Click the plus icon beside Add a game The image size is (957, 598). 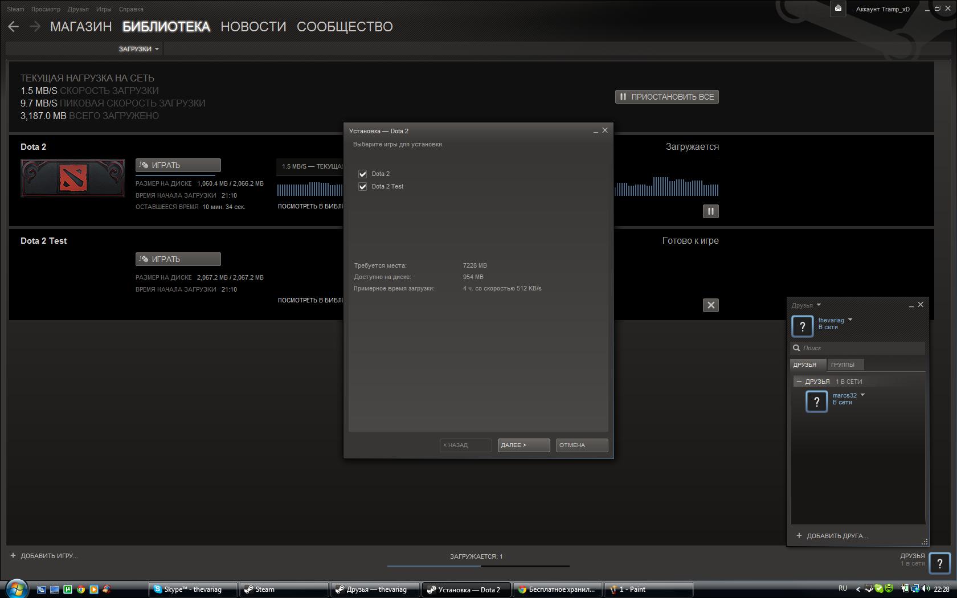point(13,555)
